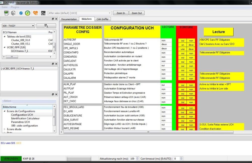Screen dimensions: 252x163
Task: Click the orange heartbeat icon
Action: [35, 13]
